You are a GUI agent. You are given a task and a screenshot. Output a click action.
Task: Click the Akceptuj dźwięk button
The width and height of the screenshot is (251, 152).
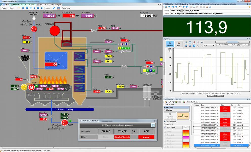tap(183, 116)
